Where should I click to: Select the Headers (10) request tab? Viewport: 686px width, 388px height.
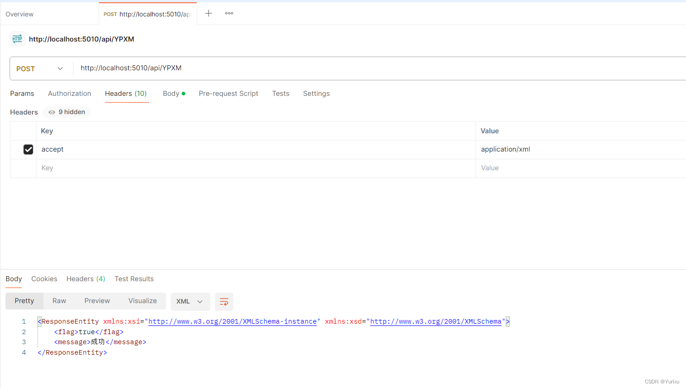coord(126,94)
